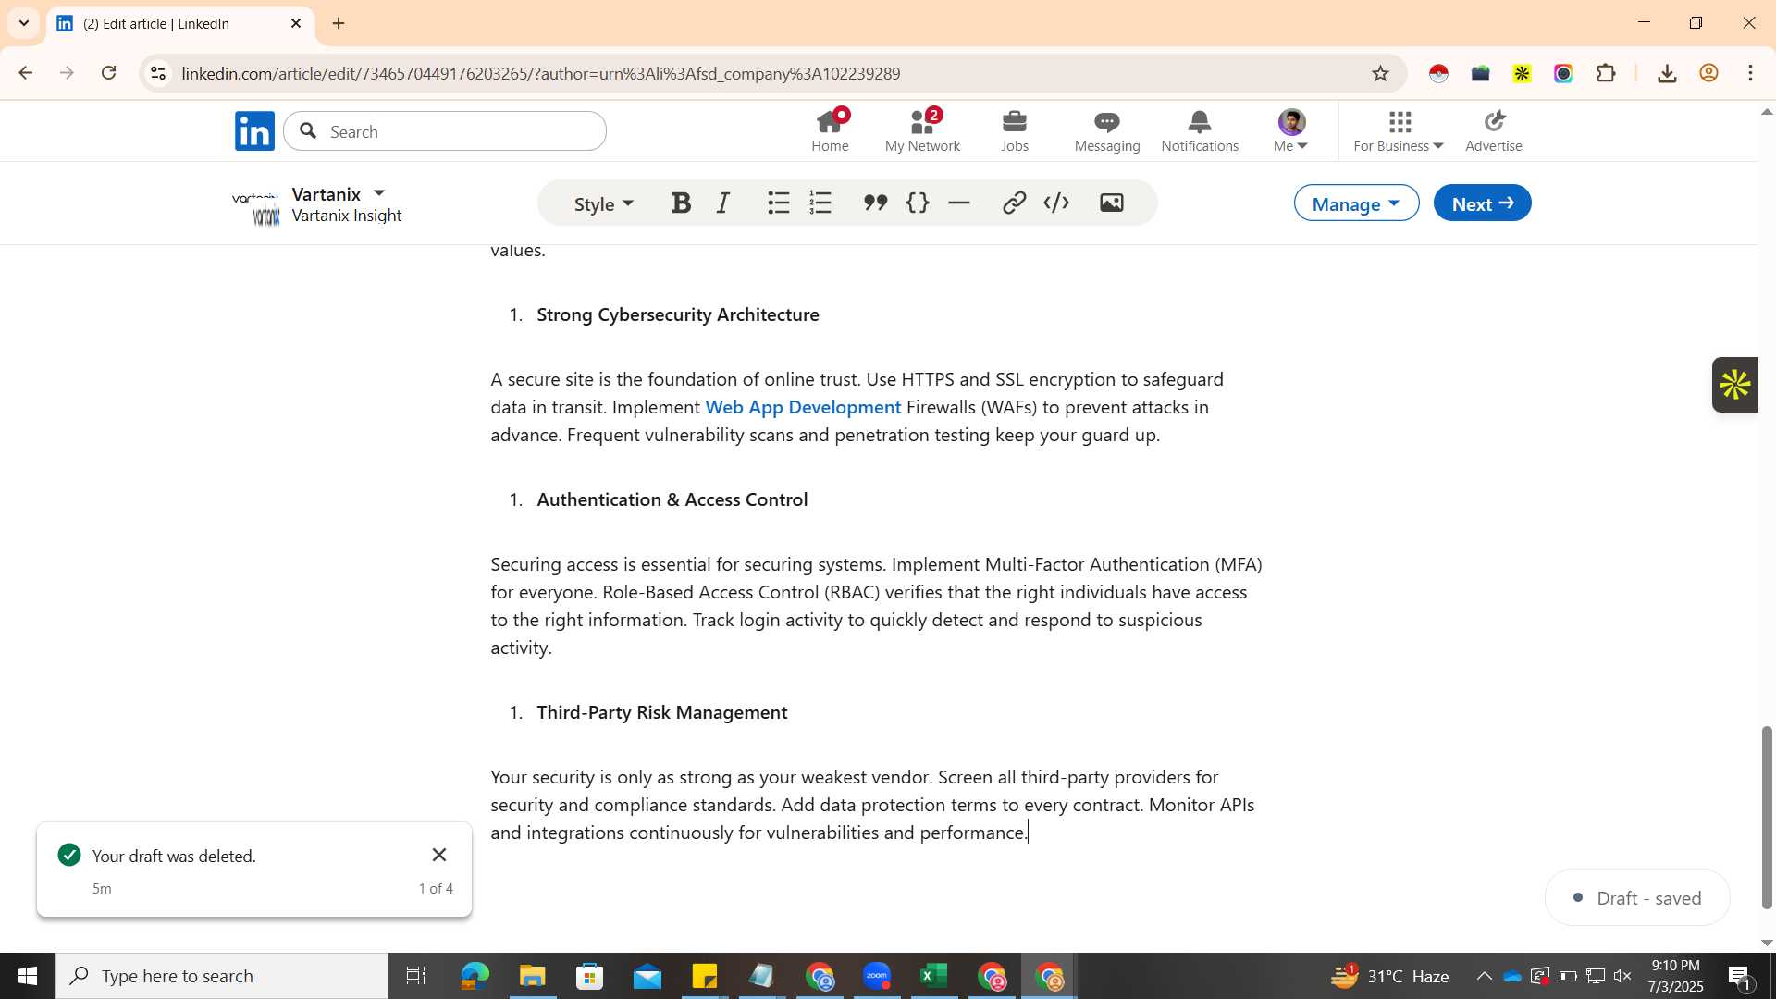Bookmark this page with star icon
This screenshot has height=999, width=1776.
click(x=1380, y=73)
